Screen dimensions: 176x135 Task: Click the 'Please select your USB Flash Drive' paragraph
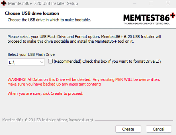tap(84, 39)
